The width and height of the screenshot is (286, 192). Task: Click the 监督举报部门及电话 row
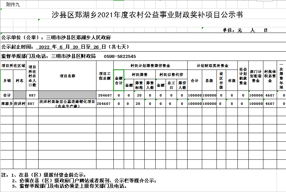pos(69,56)
